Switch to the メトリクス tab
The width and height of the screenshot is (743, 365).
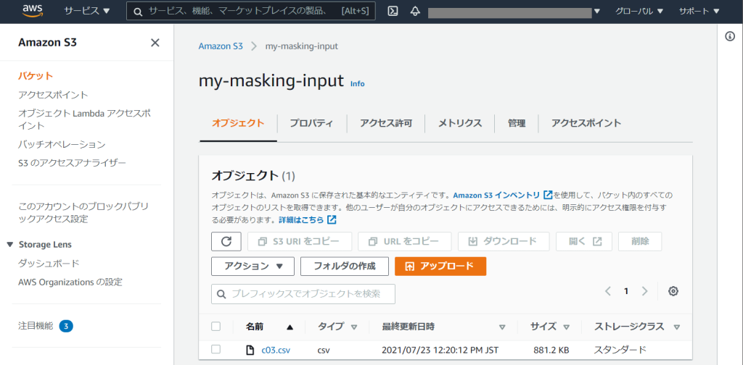pos(459,123)
